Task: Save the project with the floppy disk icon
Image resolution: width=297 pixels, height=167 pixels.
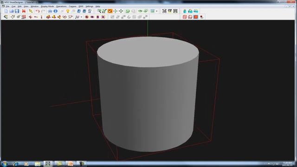Action: [17, 11]
